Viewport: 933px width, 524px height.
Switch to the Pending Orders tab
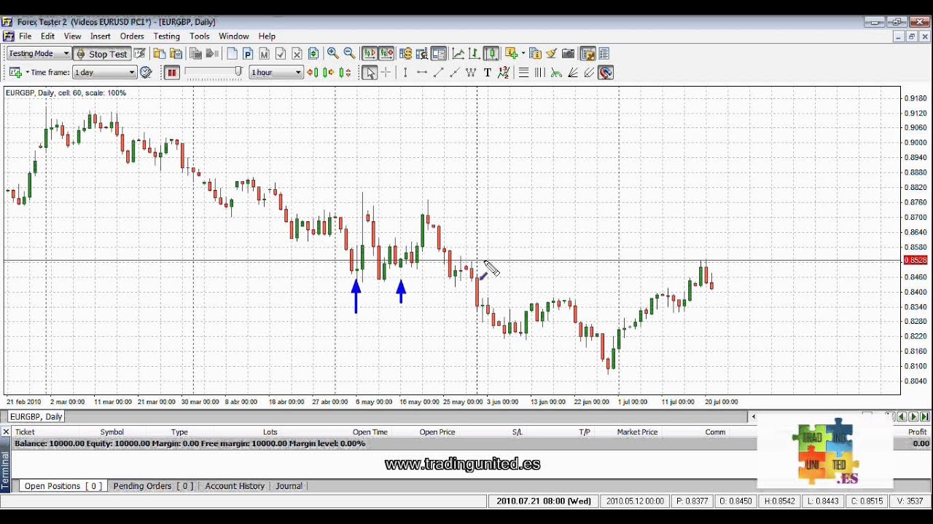152,485
